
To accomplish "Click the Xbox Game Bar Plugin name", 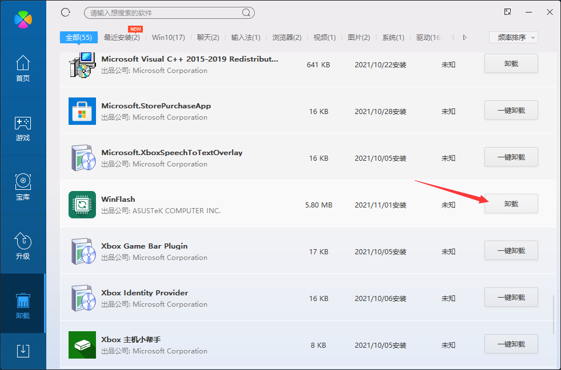I will pos(144,246).
